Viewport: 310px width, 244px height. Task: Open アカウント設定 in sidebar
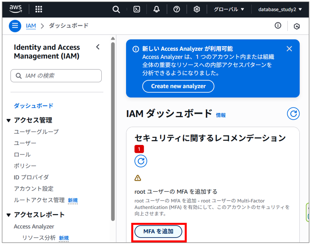tap(34, 188)
